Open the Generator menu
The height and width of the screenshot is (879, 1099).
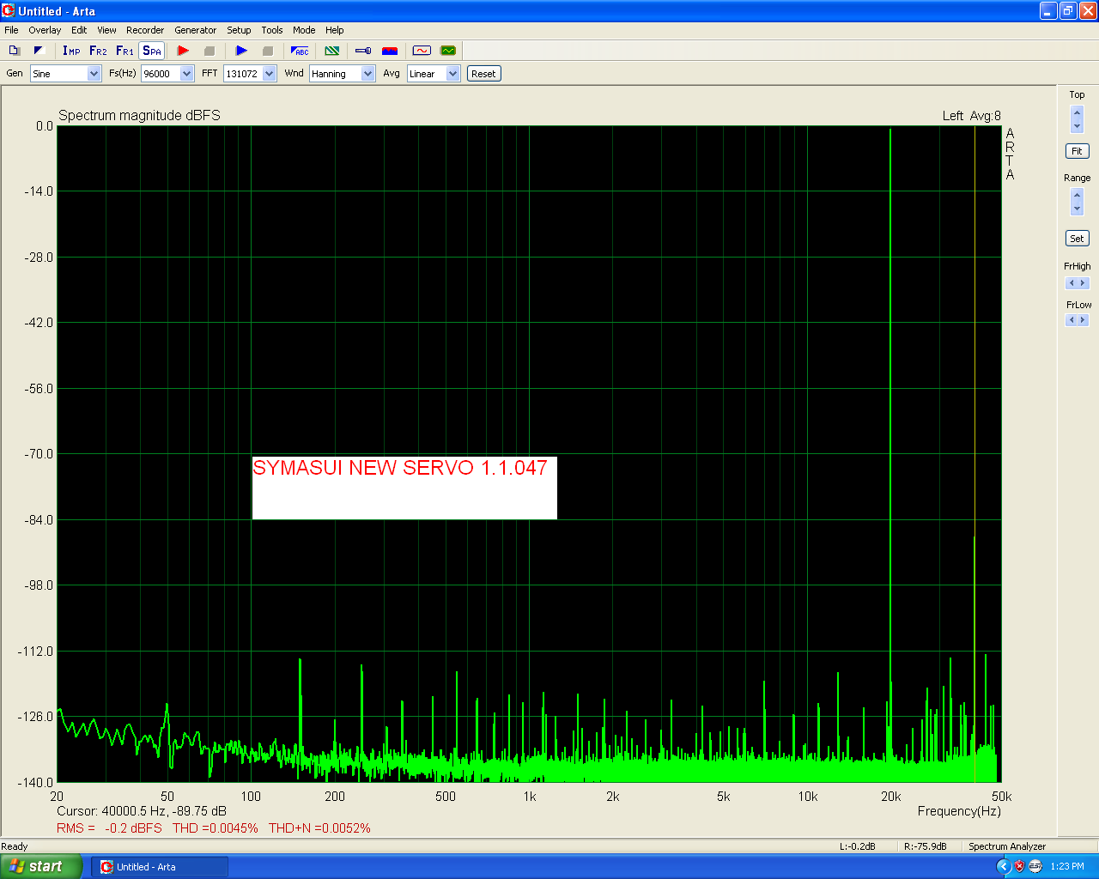(196, 30)
